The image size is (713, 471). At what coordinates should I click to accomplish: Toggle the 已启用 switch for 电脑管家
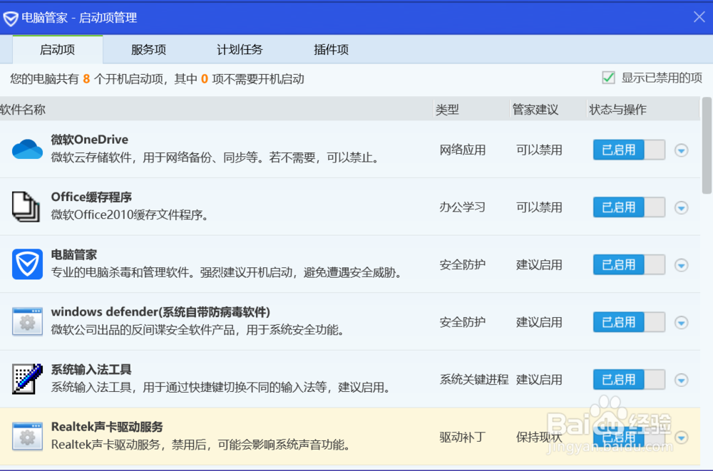click(x=629, y=264)
